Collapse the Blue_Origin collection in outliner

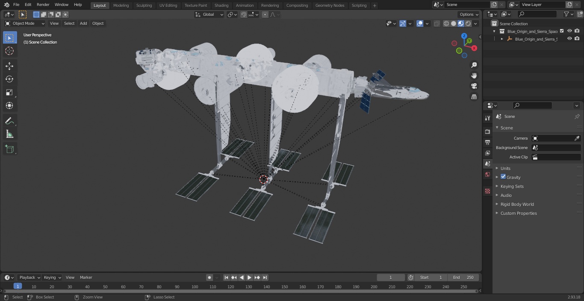pos(494,31)
